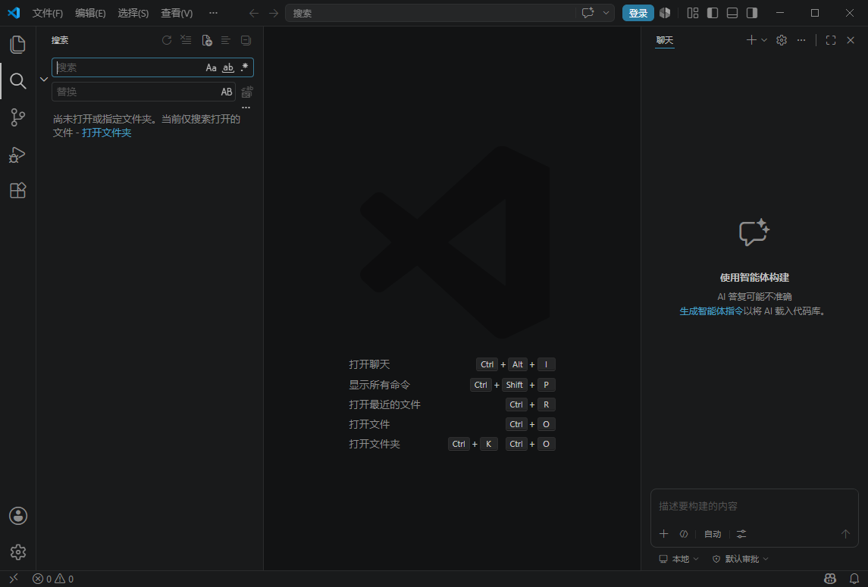Viewport: 868px width, 587px height.
Task: Open the 自动 model picker
Action: coord(713,534)
